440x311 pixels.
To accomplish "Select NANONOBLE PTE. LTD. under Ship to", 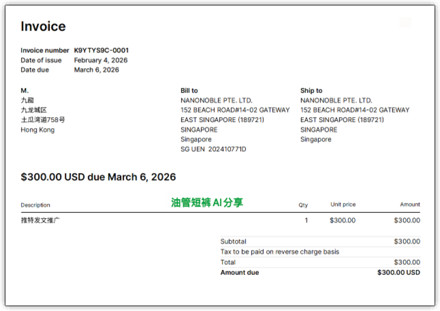I will point(336,100).
